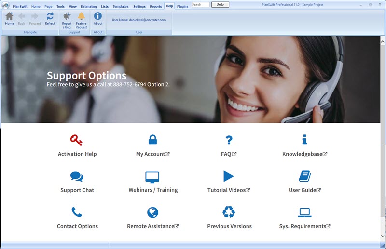Select the Help ribbon tab
Screen dimensions: 386x249
coord(169,6)
